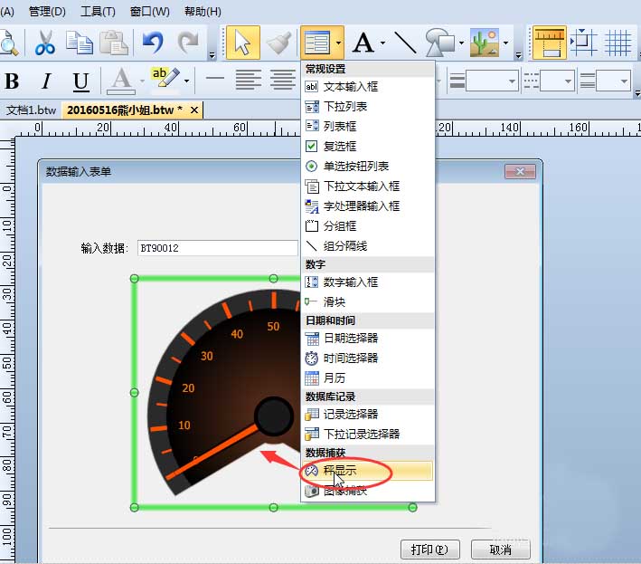Choose 列表框 from the menu

pyautogui.click(x=368, y=126)
